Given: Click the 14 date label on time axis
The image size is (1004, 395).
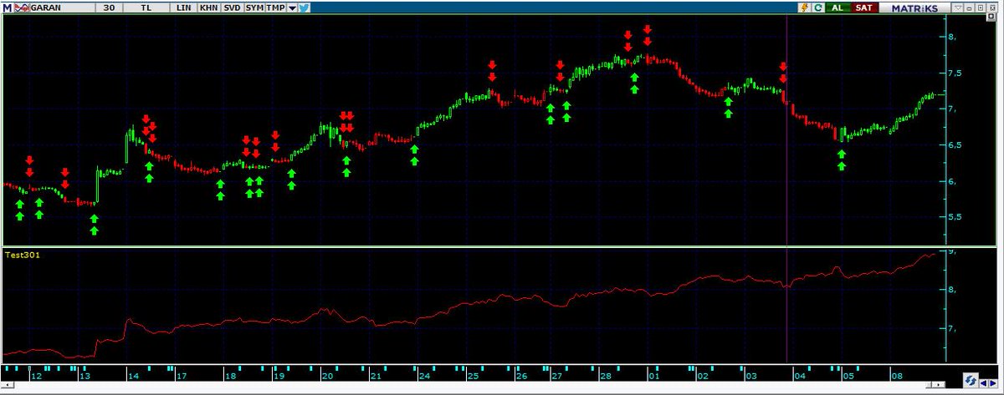Looking at the screenshot, I should (132, 377).
